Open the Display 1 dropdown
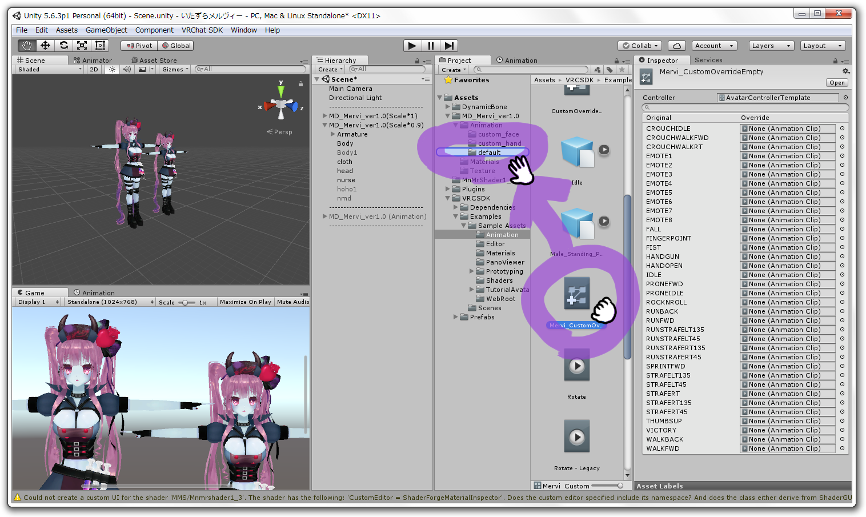Image resolution: width=866 pixels, height=517 pixels. (38, 302)
